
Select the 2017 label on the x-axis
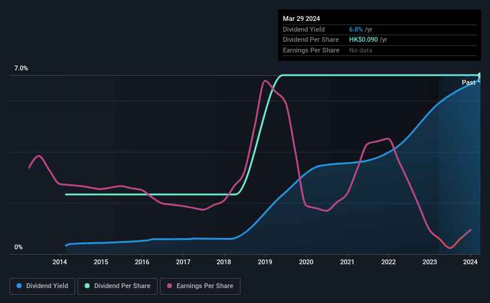click(x=183, y=262)
